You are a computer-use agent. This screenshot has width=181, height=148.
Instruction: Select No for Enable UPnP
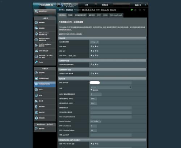(x=96, y=55)
